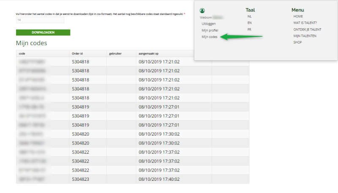Click the green DOWNLOADEN button
The width and height of the screenshot is (338, 193).
click(43, 33)
